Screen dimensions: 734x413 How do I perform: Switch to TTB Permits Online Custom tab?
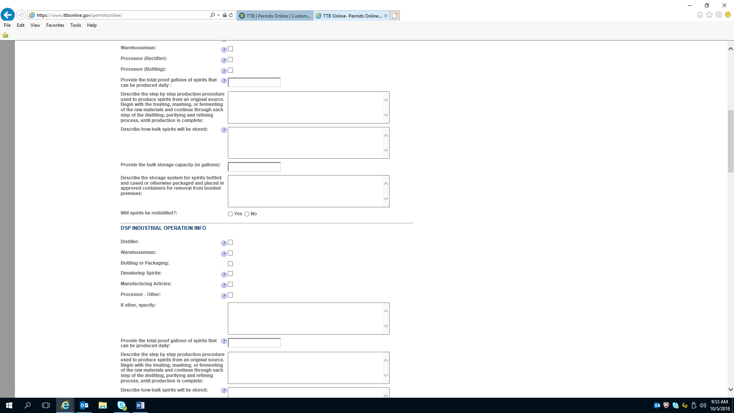click(x=275, y=16)
